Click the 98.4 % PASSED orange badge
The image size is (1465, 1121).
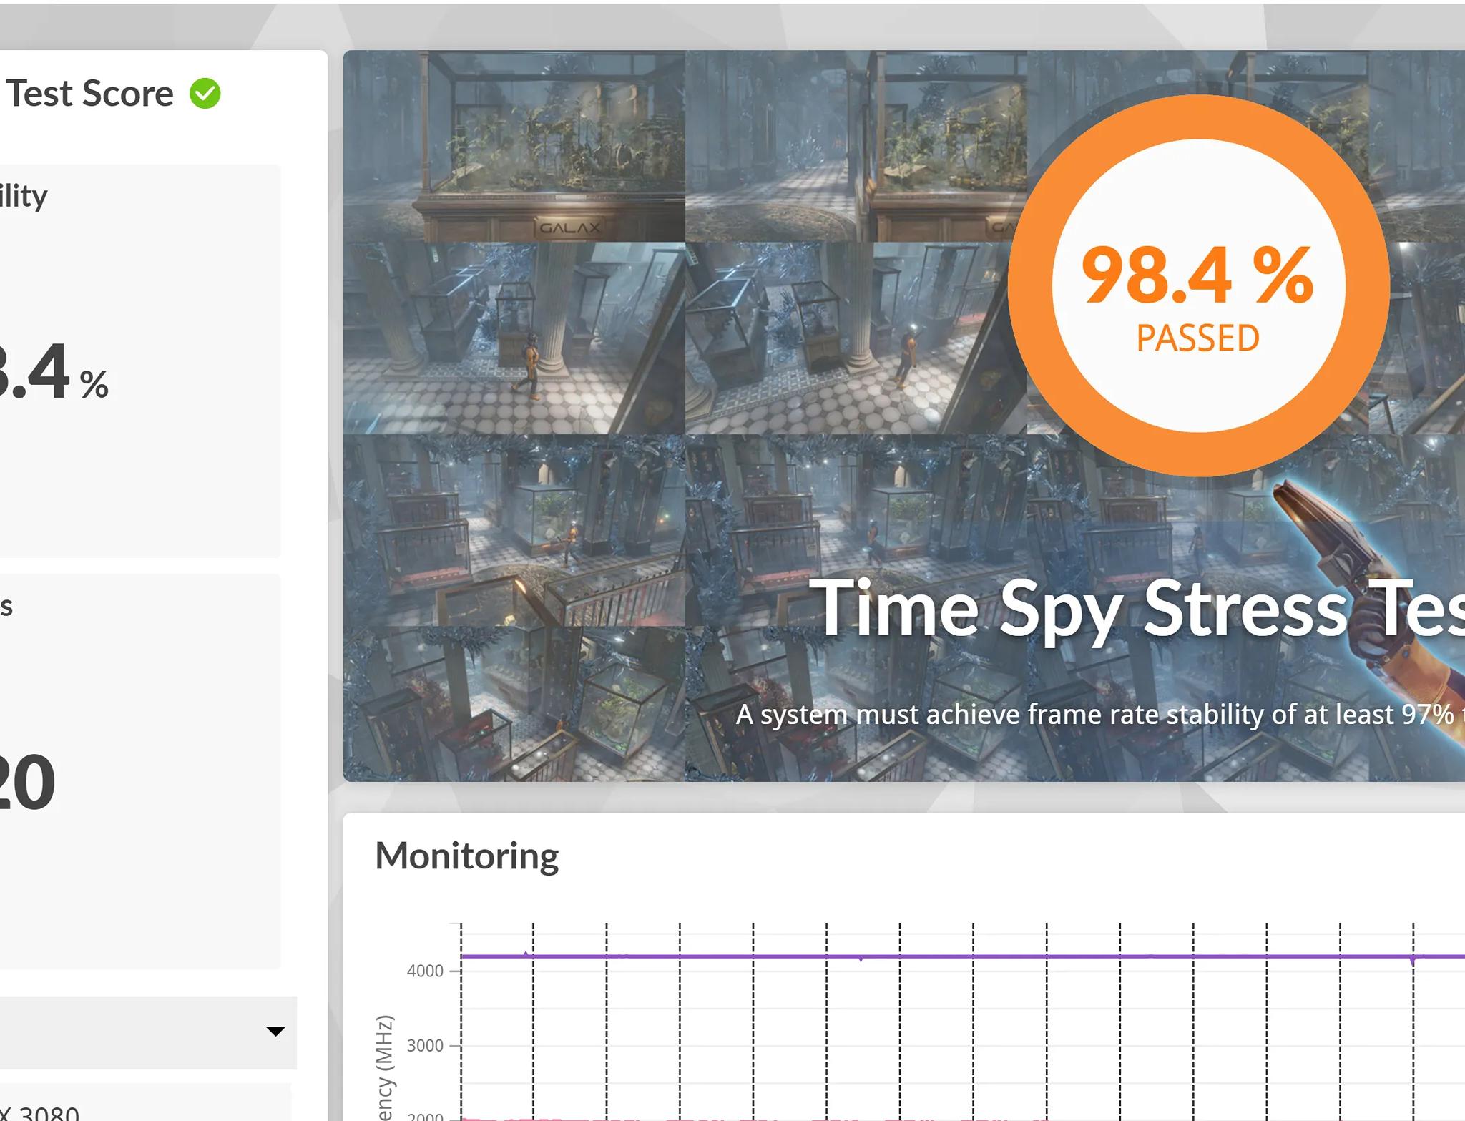click(1198, 285)
